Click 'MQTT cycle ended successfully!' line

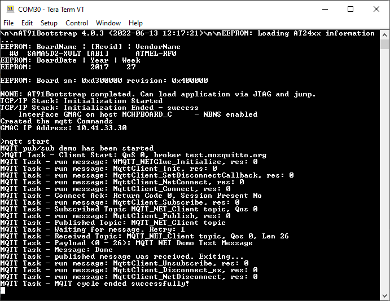[x=95, y=284]
